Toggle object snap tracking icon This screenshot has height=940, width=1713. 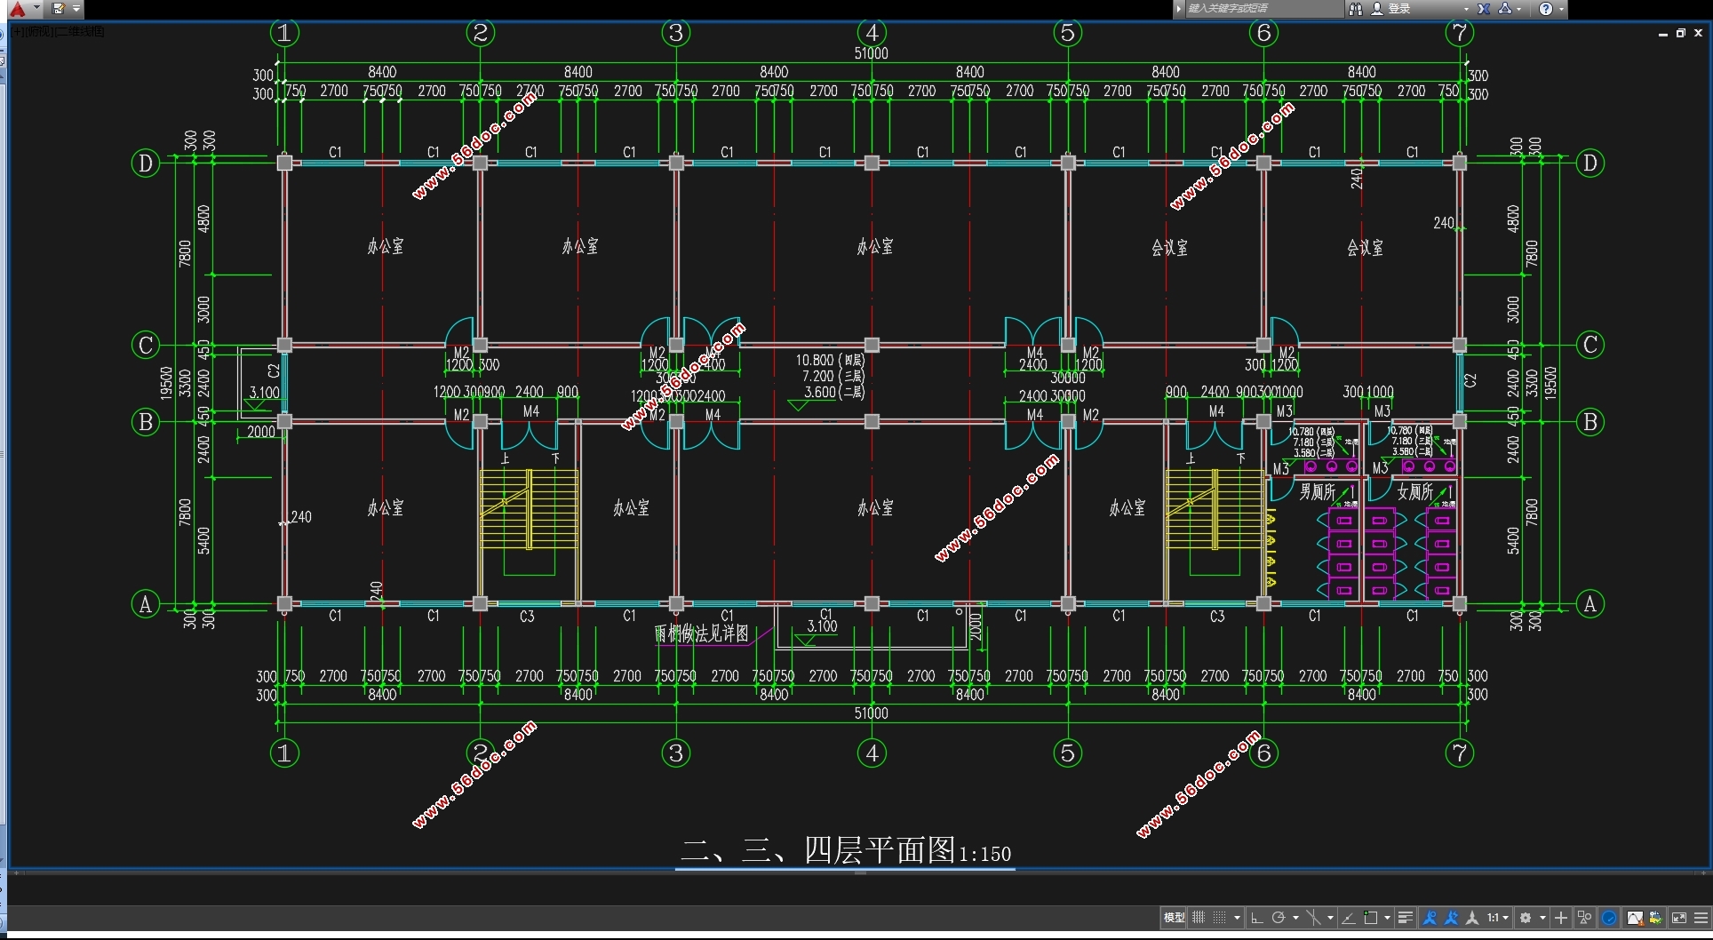click(1349, 918)
